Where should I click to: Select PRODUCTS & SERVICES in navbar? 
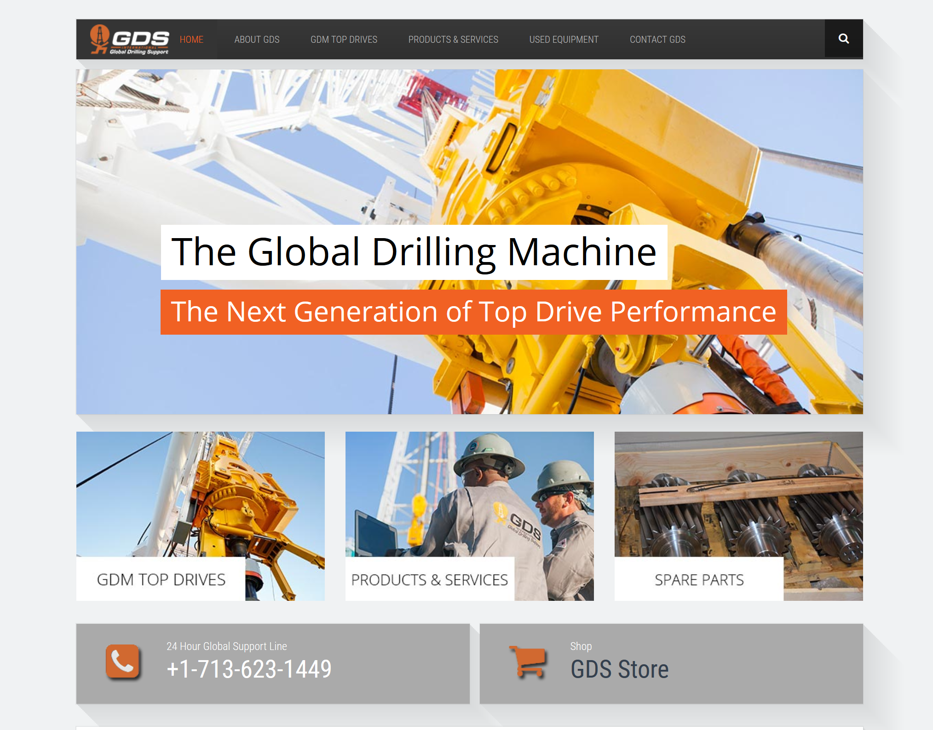coord(453,40)
